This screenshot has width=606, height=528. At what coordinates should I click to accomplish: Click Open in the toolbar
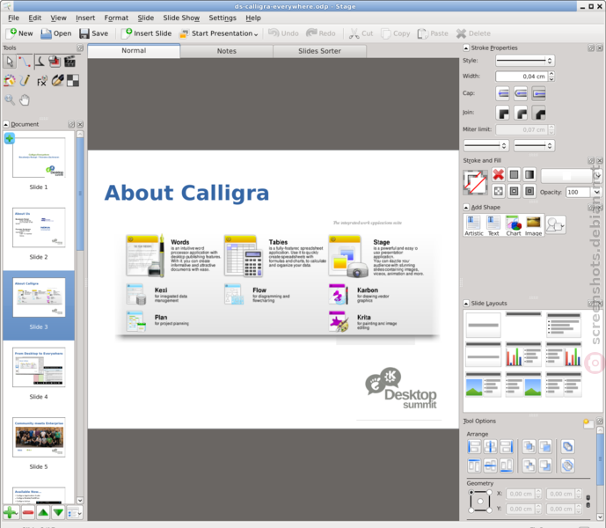point(56,33)
